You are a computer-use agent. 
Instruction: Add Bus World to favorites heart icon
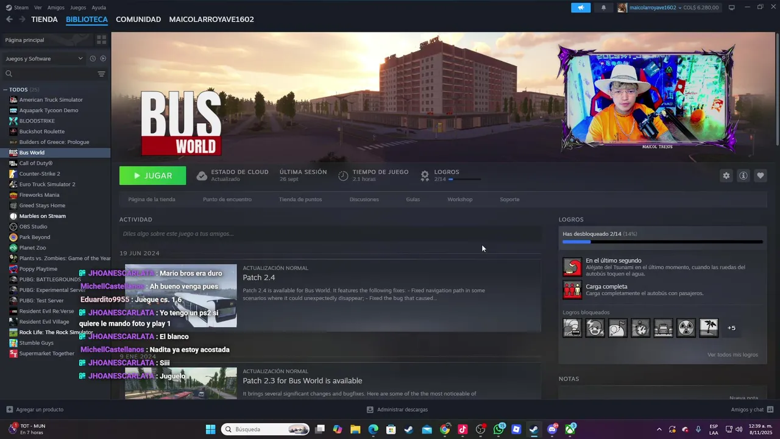[x=760, y=176]
